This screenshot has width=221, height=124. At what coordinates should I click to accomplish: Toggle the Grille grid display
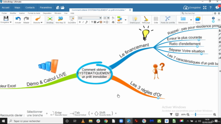156,20
